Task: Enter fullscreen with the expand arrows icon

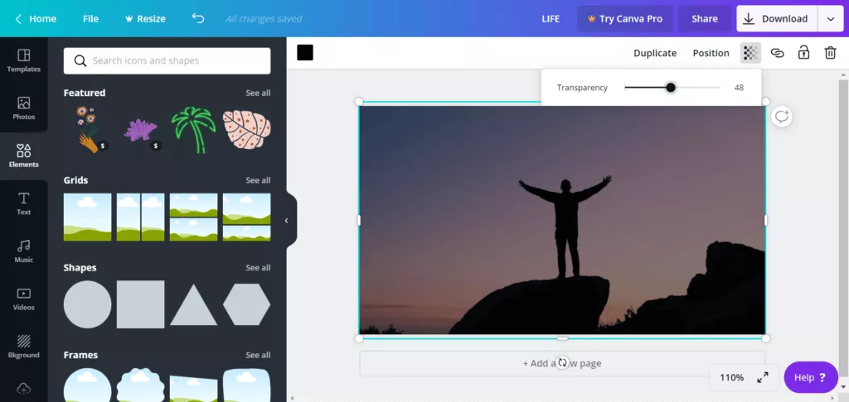Action: [x=763, y=377]
